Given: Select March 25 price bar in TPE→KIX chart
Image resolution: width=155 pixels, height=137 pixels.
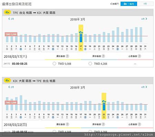Looking at the screenshot, I should coord(118,35).
